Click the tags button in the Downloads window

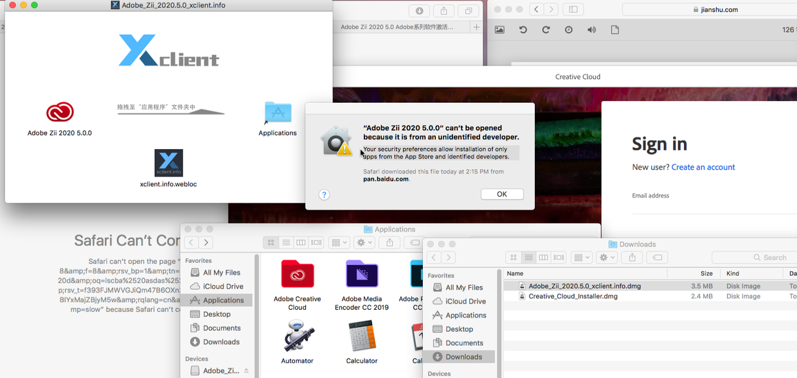657,257
